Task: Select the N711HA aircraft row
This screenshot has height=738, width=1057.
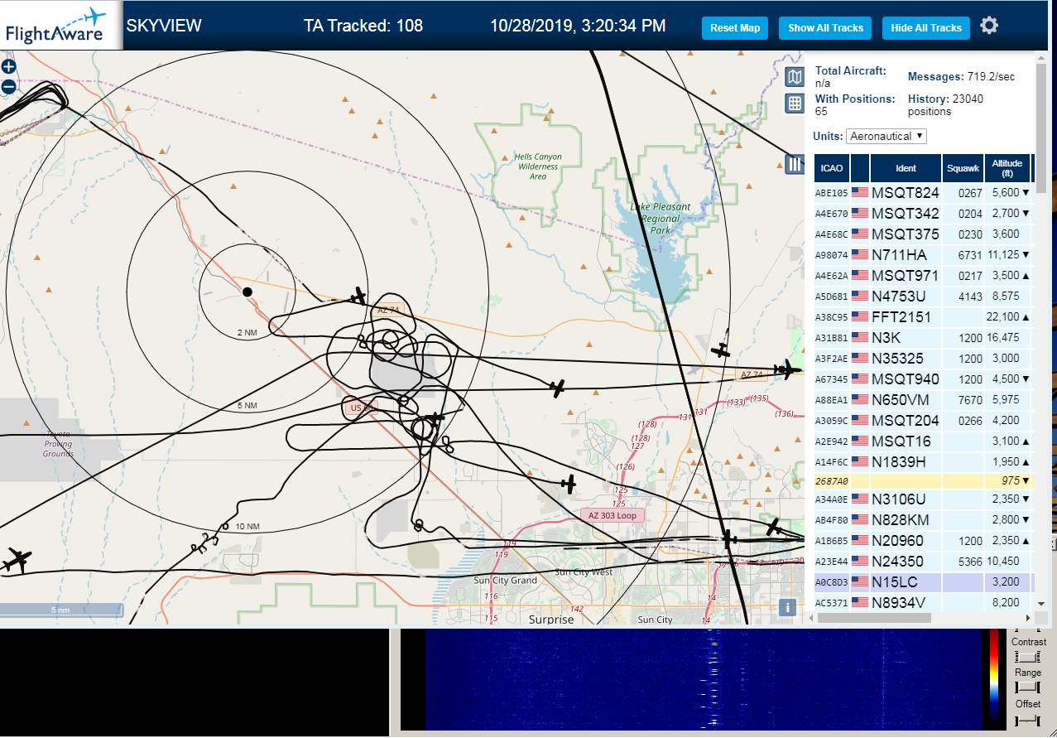Action: (923, 255)
